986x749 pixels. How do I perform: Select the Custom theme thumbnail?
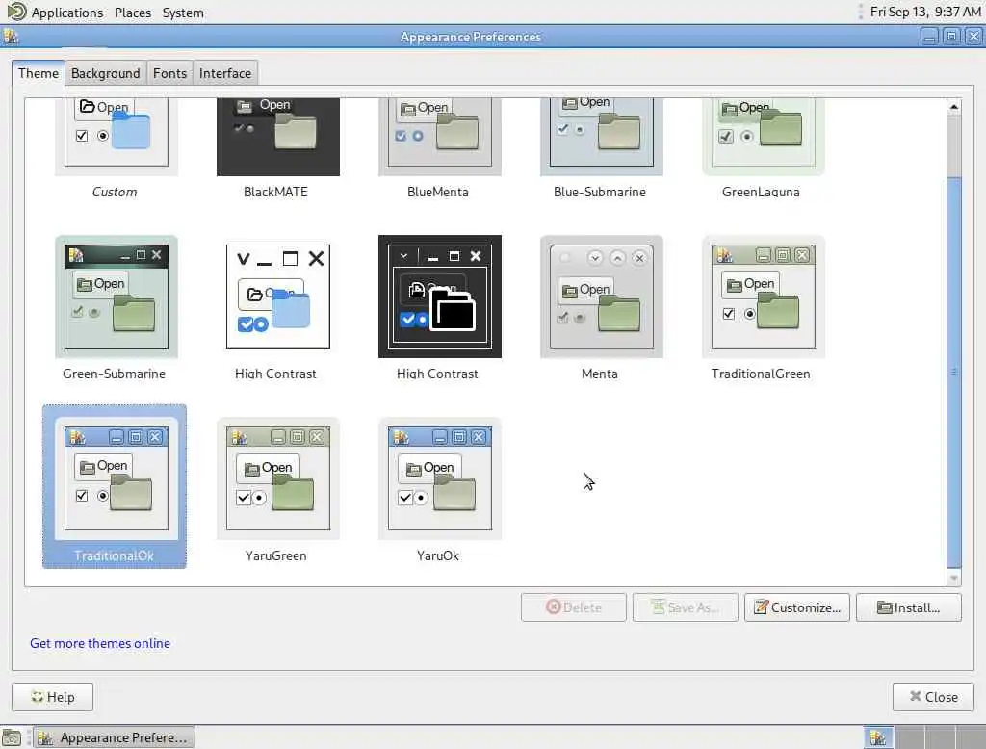coord(117,137)
